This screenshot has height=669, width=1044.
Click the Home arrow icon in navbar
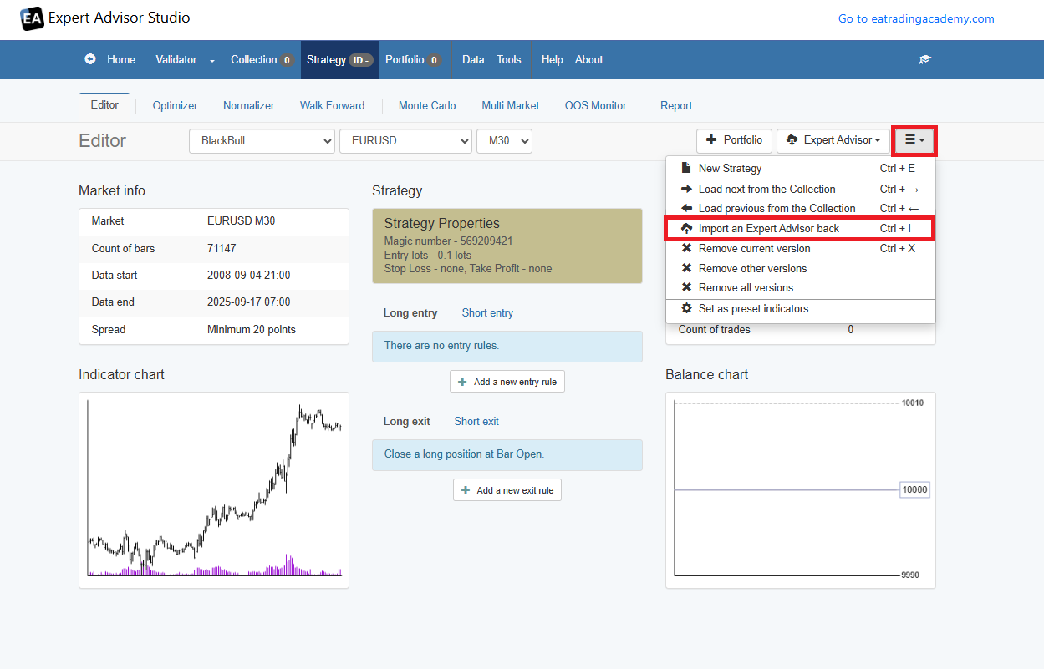click(90, 60)
